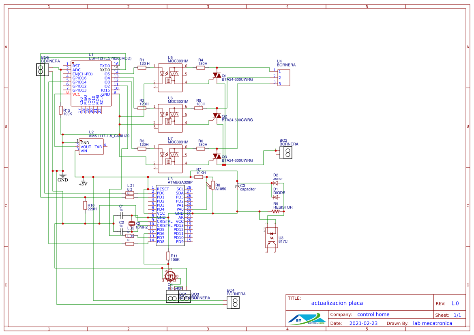Select the control home company logo
This screenshot has height=335, width=474.
pos(307,318)
